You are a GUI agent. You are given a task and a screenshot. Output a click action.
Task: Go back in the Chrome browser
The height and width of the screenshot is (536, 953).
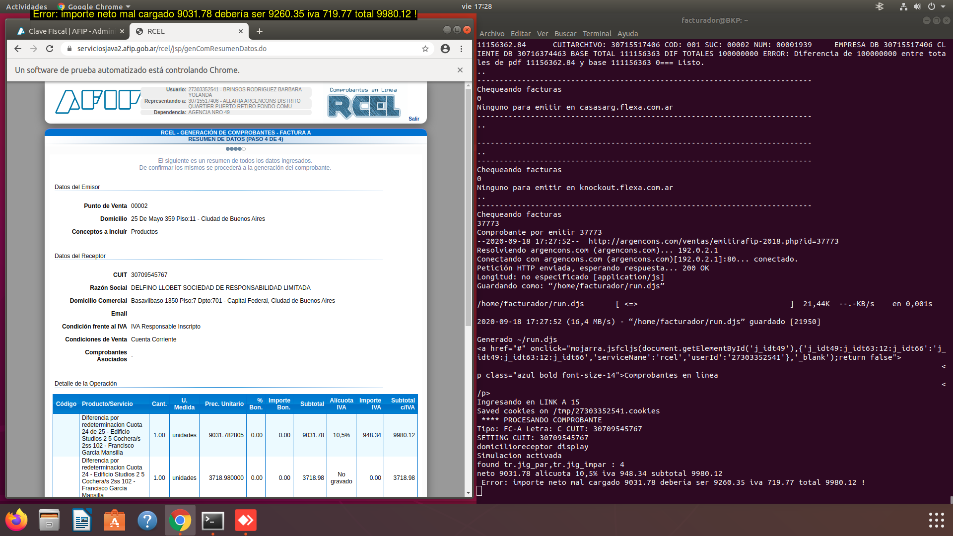(18, 49)
